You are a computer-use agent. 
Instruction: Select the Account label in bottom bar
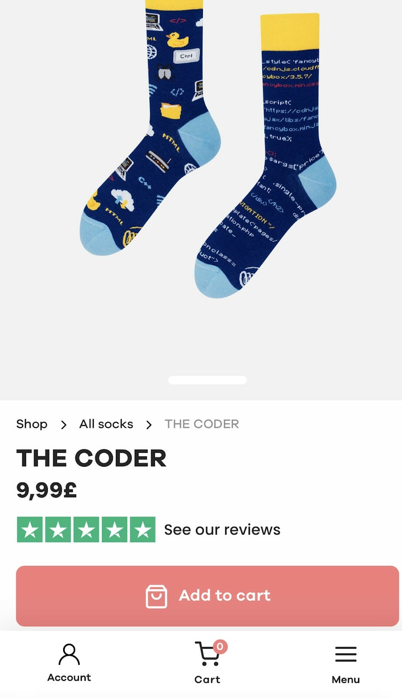(x=69, y=677)
